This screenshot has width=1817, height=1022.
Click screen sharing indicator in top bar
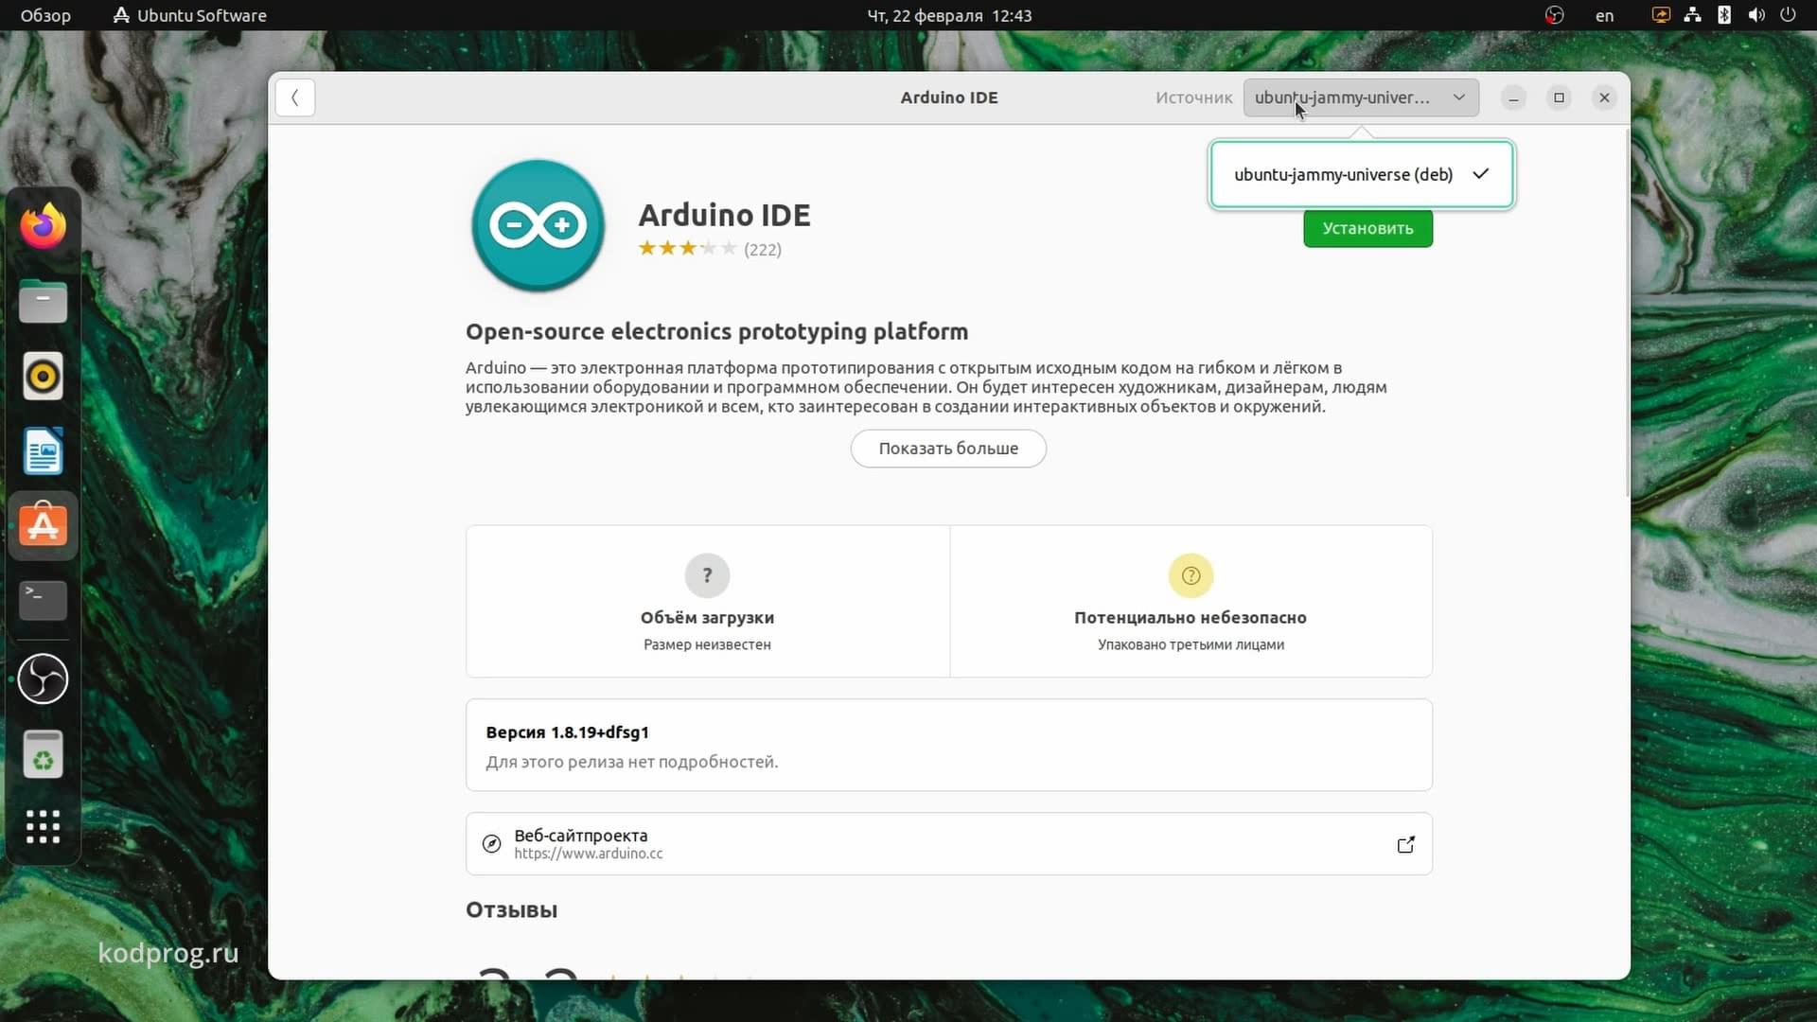click(1661, 15)
